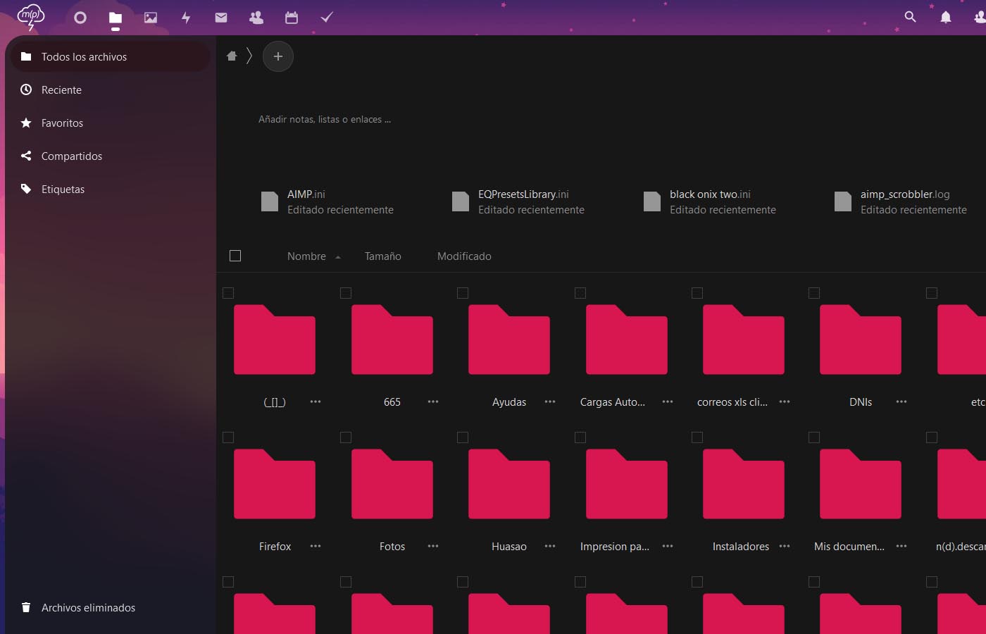Check the Firefox folder checkbox
The image size is (986, 634).
pos(228,437)
